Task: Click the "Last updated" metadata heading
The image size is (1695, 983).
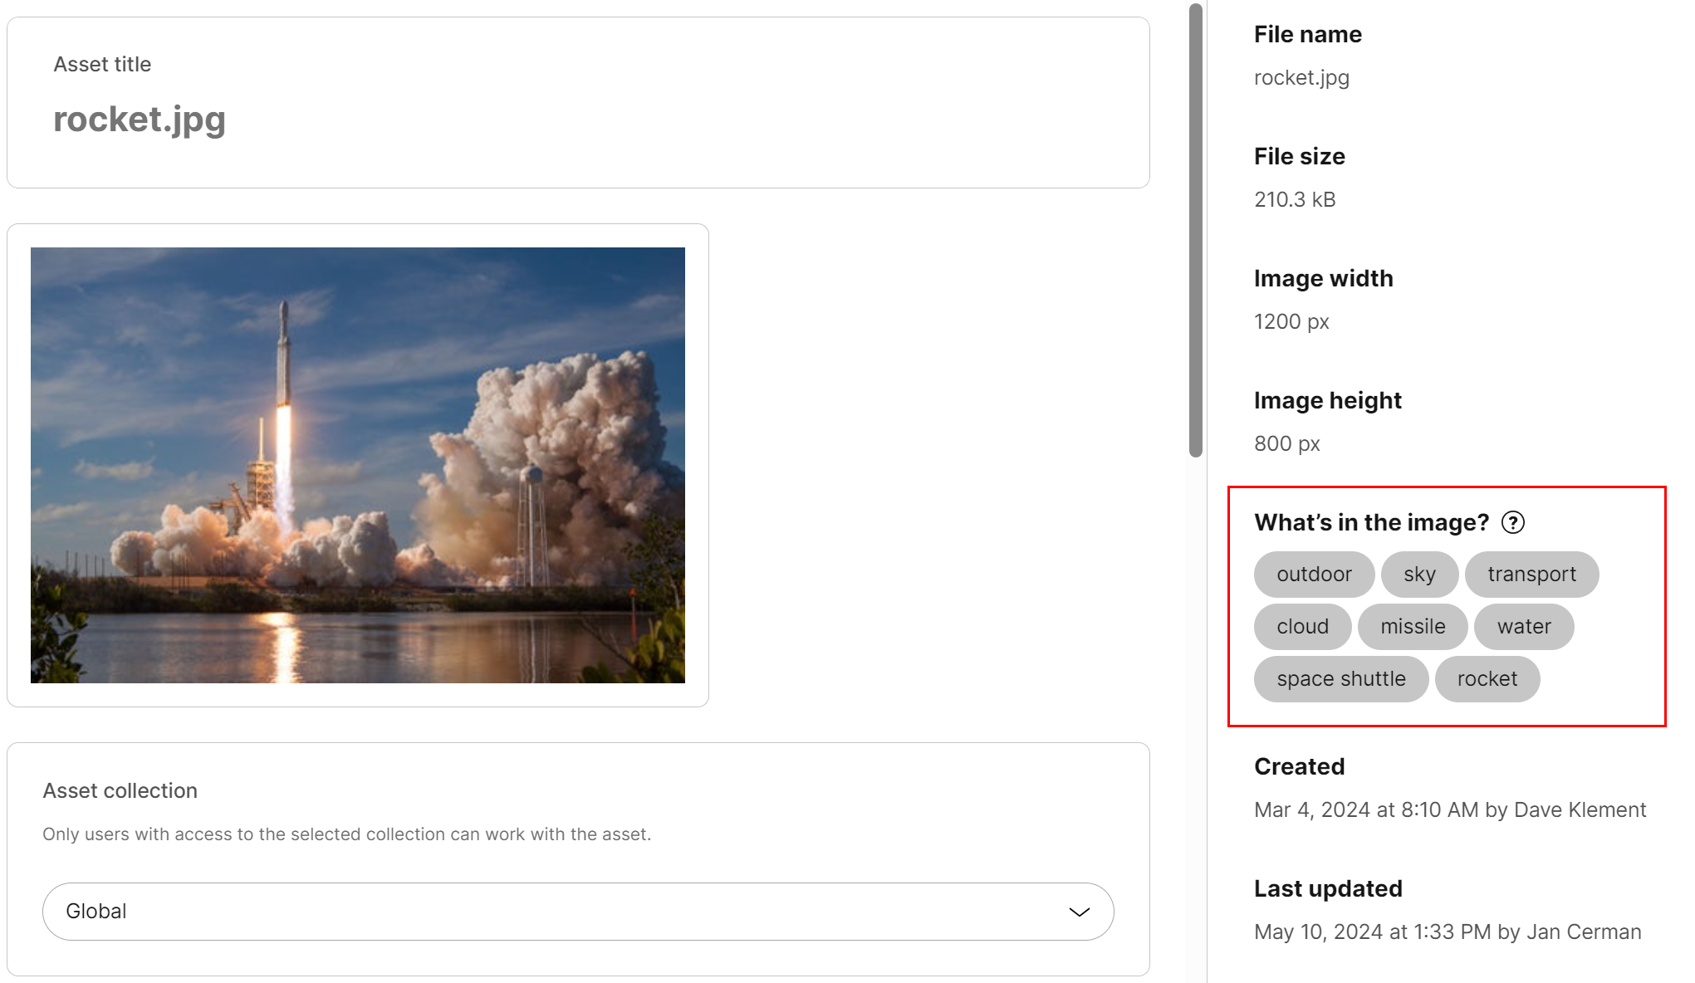Action: tap(1328, 888)
